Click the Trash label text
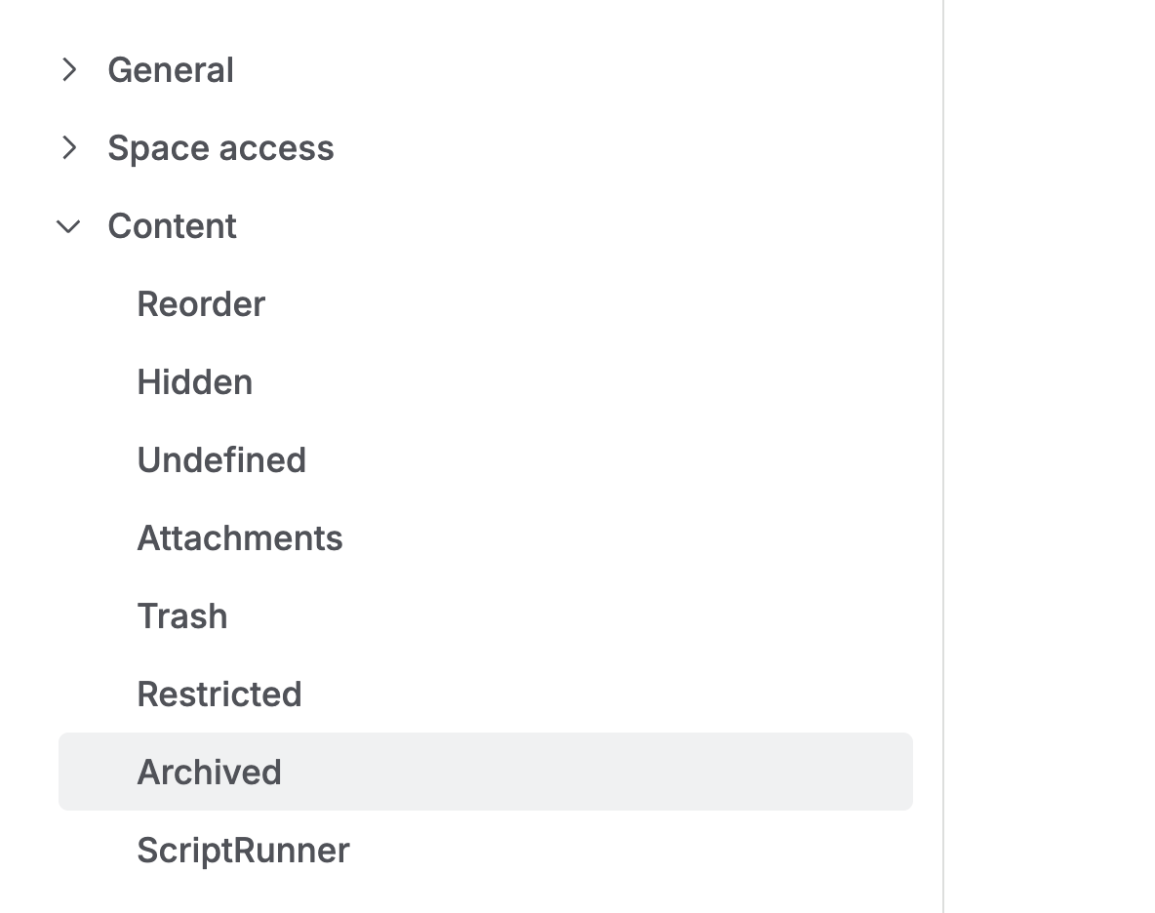The height and width of the screenshot is (913, 1155). [182, 615]
